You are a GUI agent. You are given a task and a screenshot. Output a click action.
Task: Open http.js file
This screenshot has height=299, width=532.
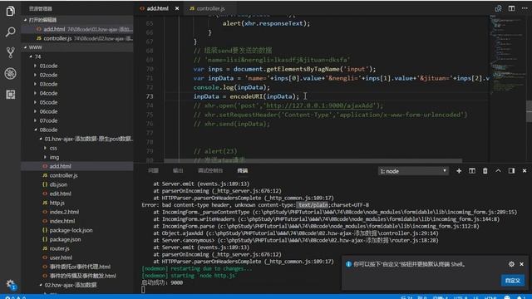[77, 203]
